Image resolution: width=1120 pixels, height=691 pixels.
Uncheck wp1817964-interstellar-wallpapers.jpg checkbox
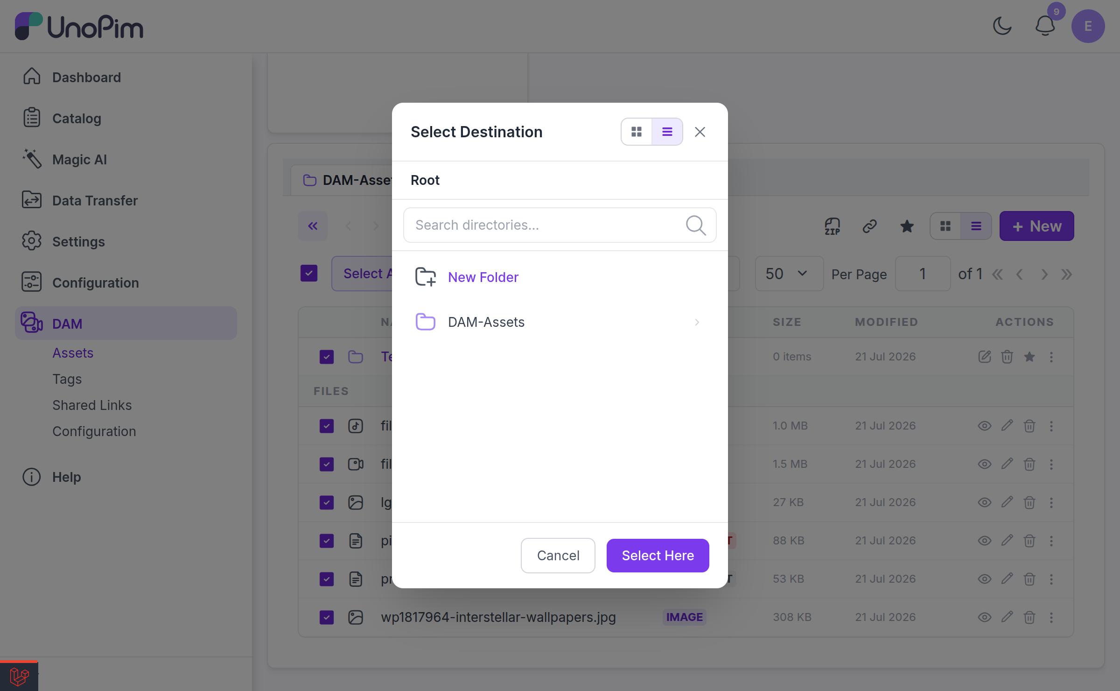click(x=327, y=617)
